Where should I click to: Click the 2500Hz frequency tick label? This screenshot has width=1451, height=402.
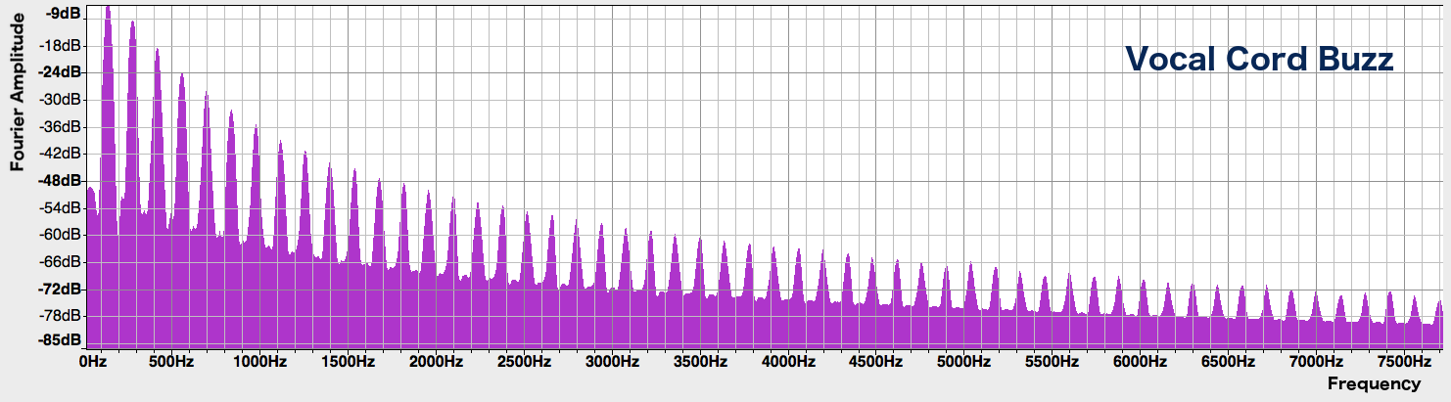522,362
